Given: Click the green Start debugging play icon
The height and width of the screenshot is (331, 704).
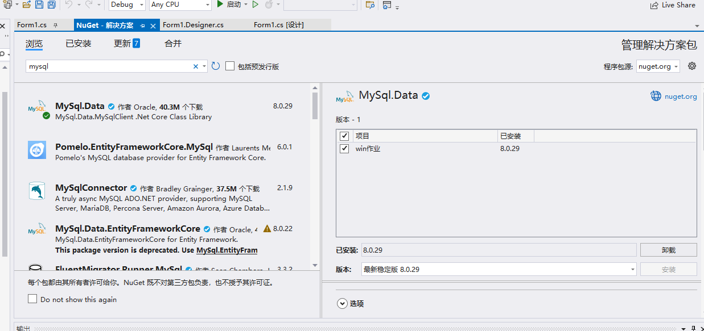Looking at the screenshot, I should click(x=220, y=5).
